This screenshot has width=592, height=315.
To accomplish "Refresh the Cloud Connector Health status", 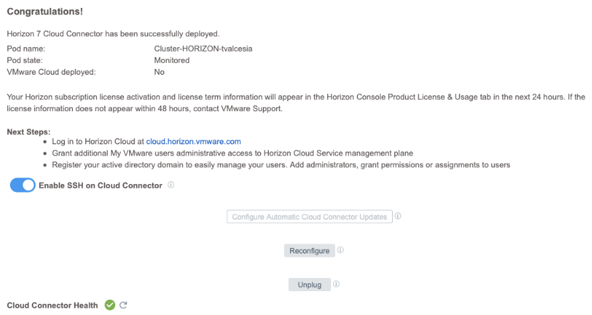I will point(123,305).
